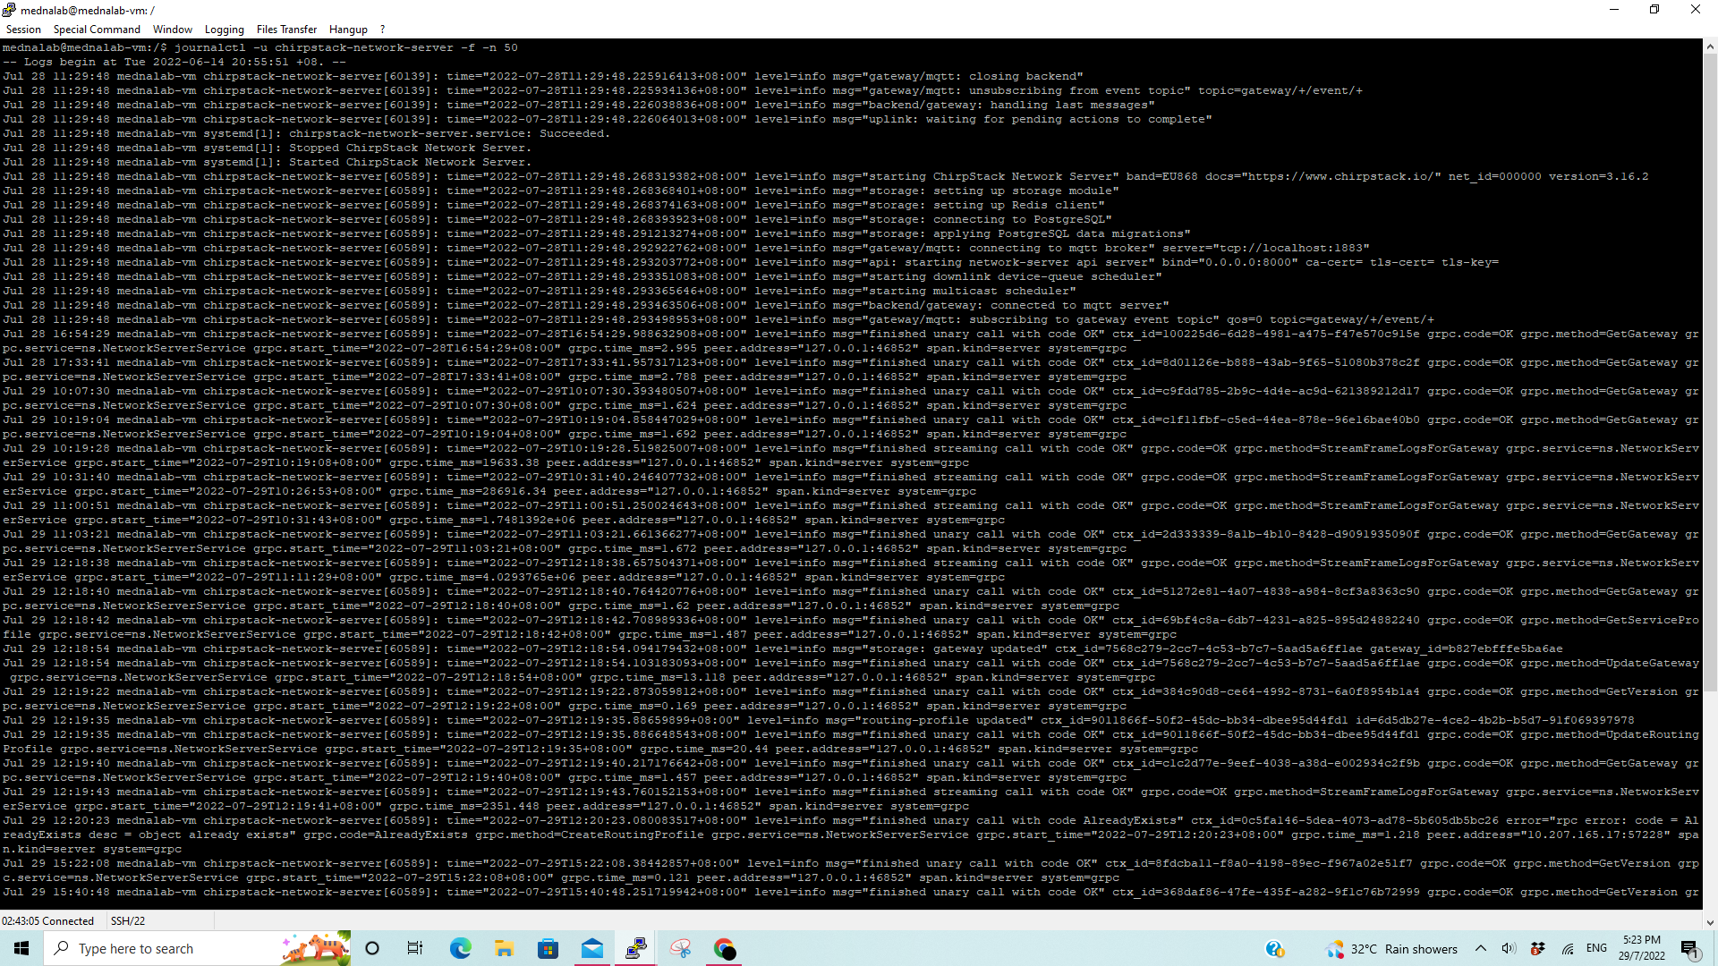The image size is (1718, 966).
Task: Switch the ENG input language indicator
Action: [1596, 948]
